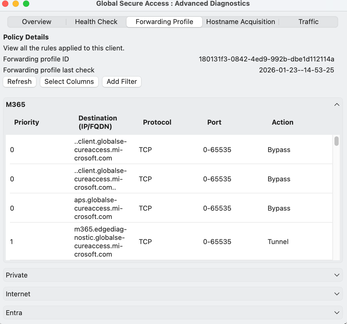Screen dimensions: 347x324
Task: Select the Forwarding Profile tab
Action: click(x=164, y=22)
